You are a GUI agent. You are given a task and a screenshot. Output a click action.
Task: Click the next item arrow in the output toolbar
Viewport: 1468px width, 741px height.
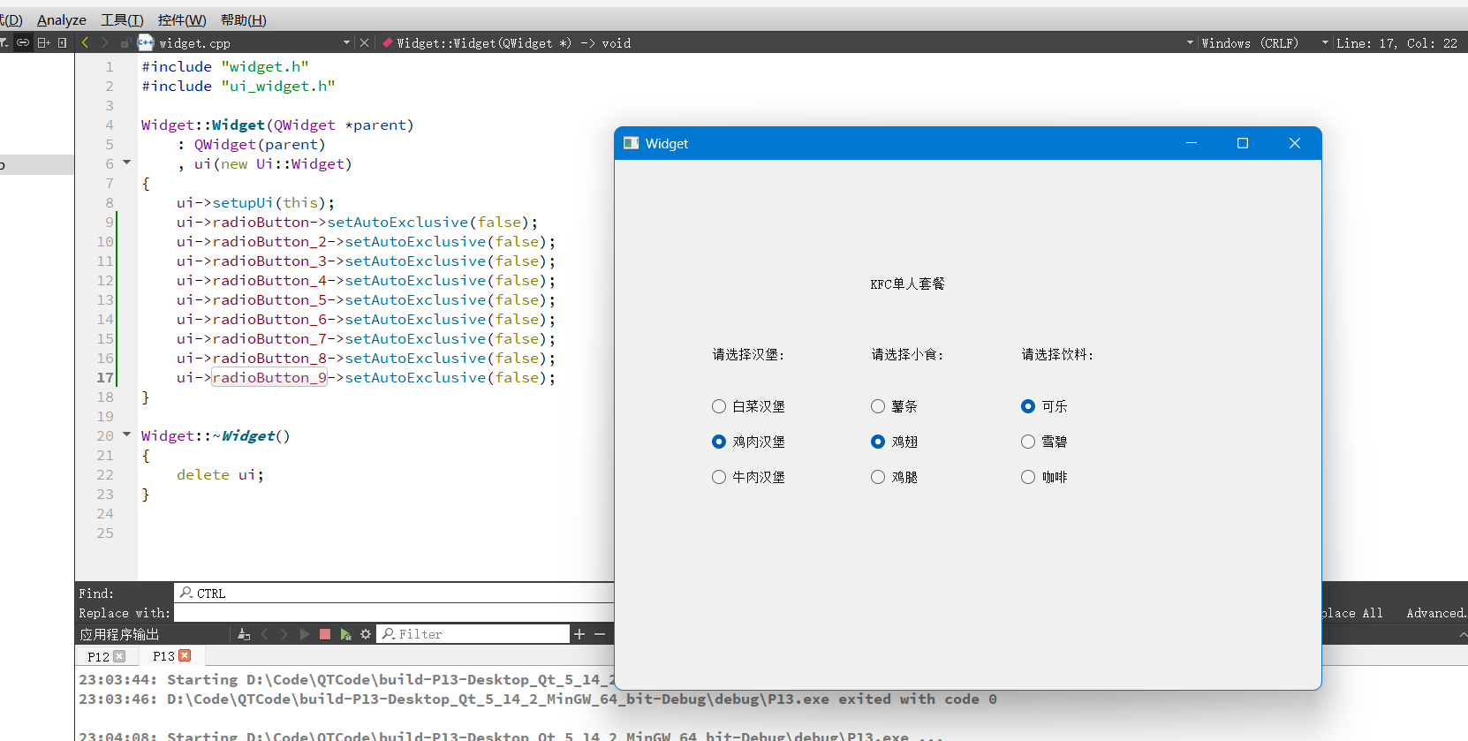pyautogui.click(x=284, y=634)
